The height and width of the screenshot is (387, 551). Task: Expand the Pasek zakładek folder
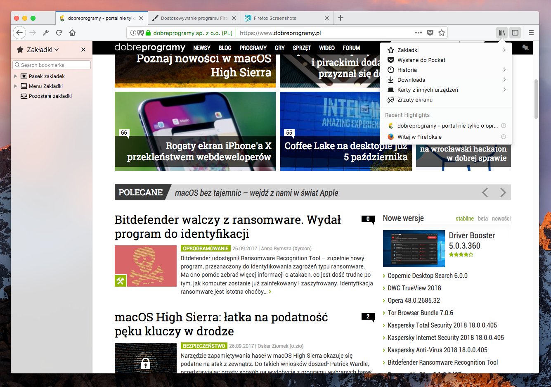(16, 76)
